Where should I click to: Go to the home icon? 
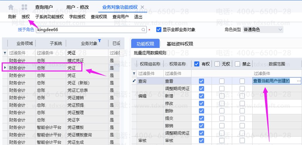point(11,7)
